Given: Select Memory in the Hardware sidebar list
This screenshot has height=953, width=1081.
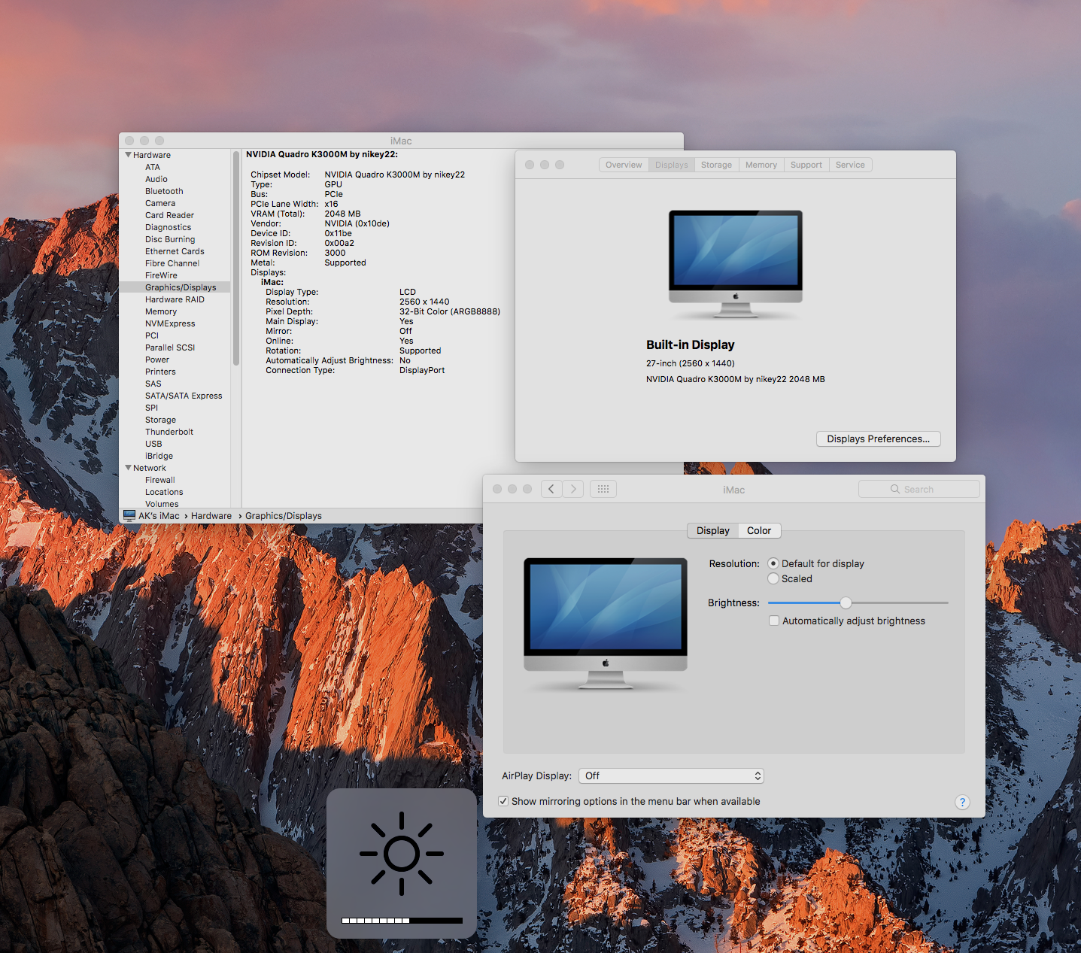Looking at the screenshot, I should click(x=161, y=311).
